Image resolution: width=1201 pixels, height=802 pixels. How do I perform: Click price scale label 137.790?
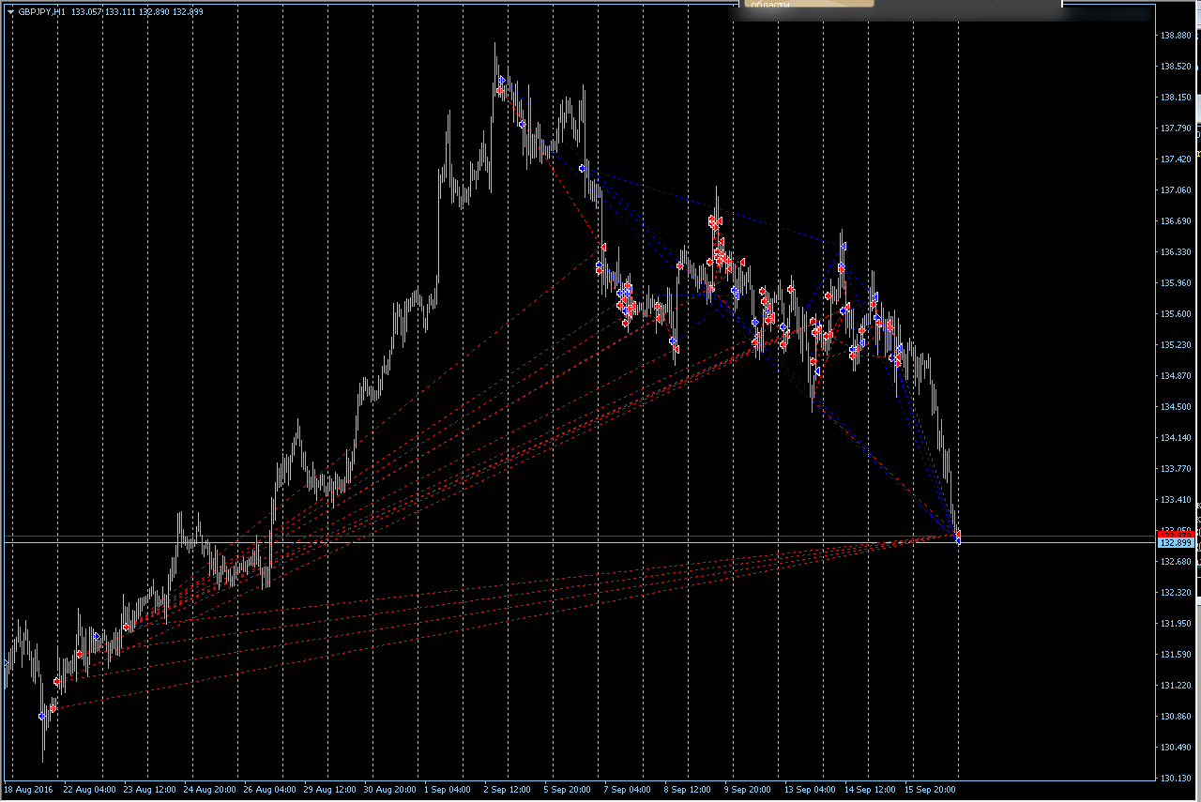(x=1176, y=129)
